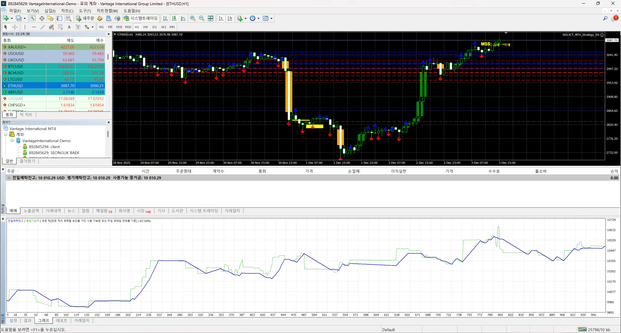Screen dimensions: 621x333
Task: Switch chart to bar chart mode
Action: 165,18
